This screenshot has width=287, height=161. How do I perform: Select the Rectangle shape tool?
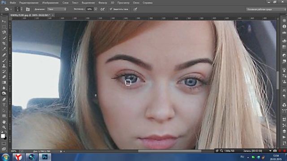pyautogui.click(x=4, y=116)
